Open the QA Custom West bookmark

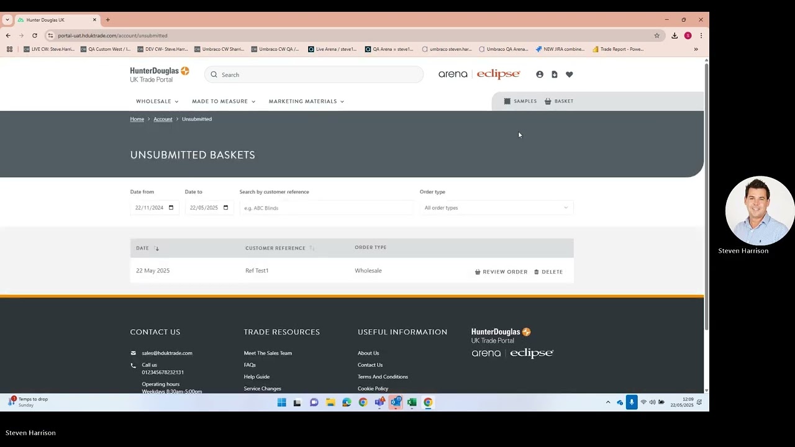click(106, 49)
